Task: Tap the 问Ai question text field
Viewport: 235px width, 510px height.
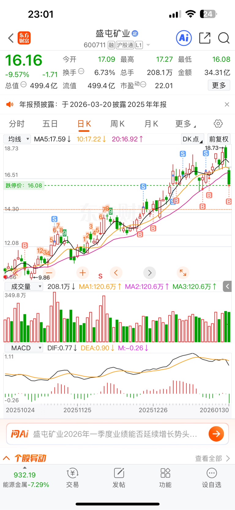Action: tap(115, 434)
